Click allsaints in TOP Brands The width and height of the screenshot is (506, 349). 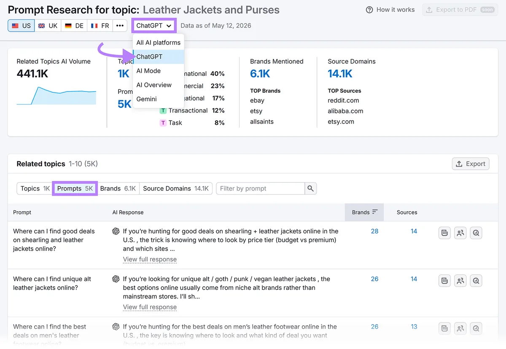[262, 121]
